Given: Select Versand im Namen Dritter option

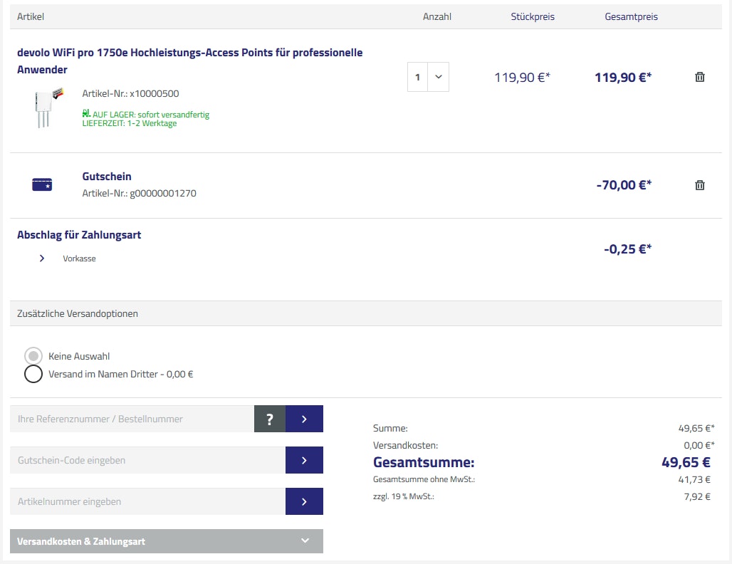Looking at the screenshot, I should [33, 374].
